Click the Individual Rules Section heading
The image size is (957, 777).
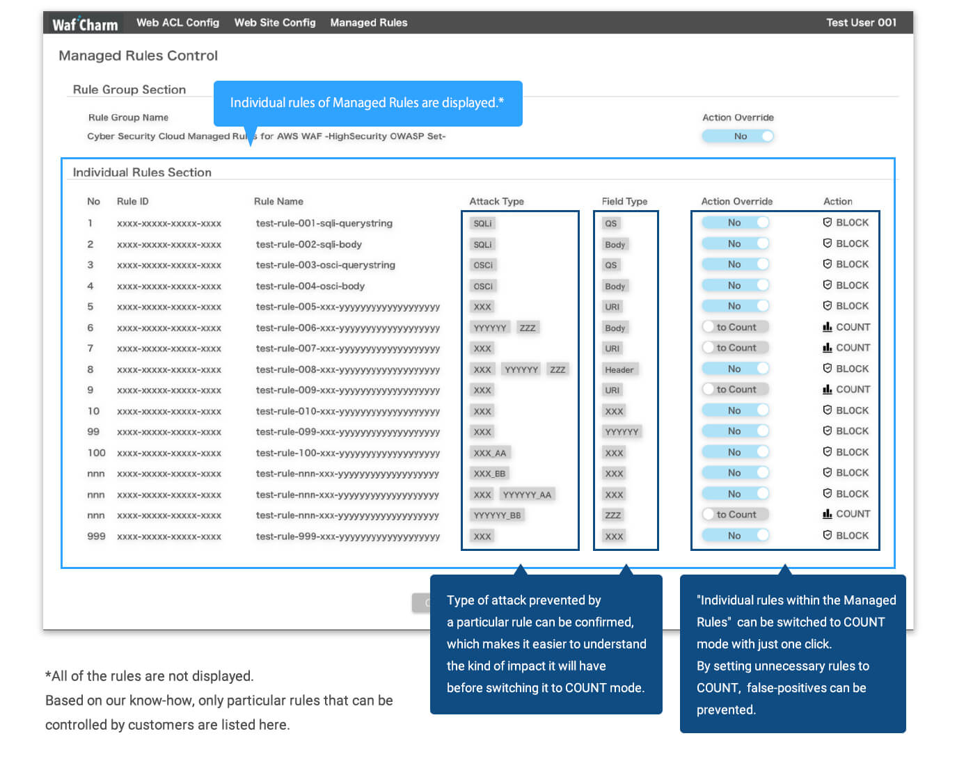tap(142, 173)
